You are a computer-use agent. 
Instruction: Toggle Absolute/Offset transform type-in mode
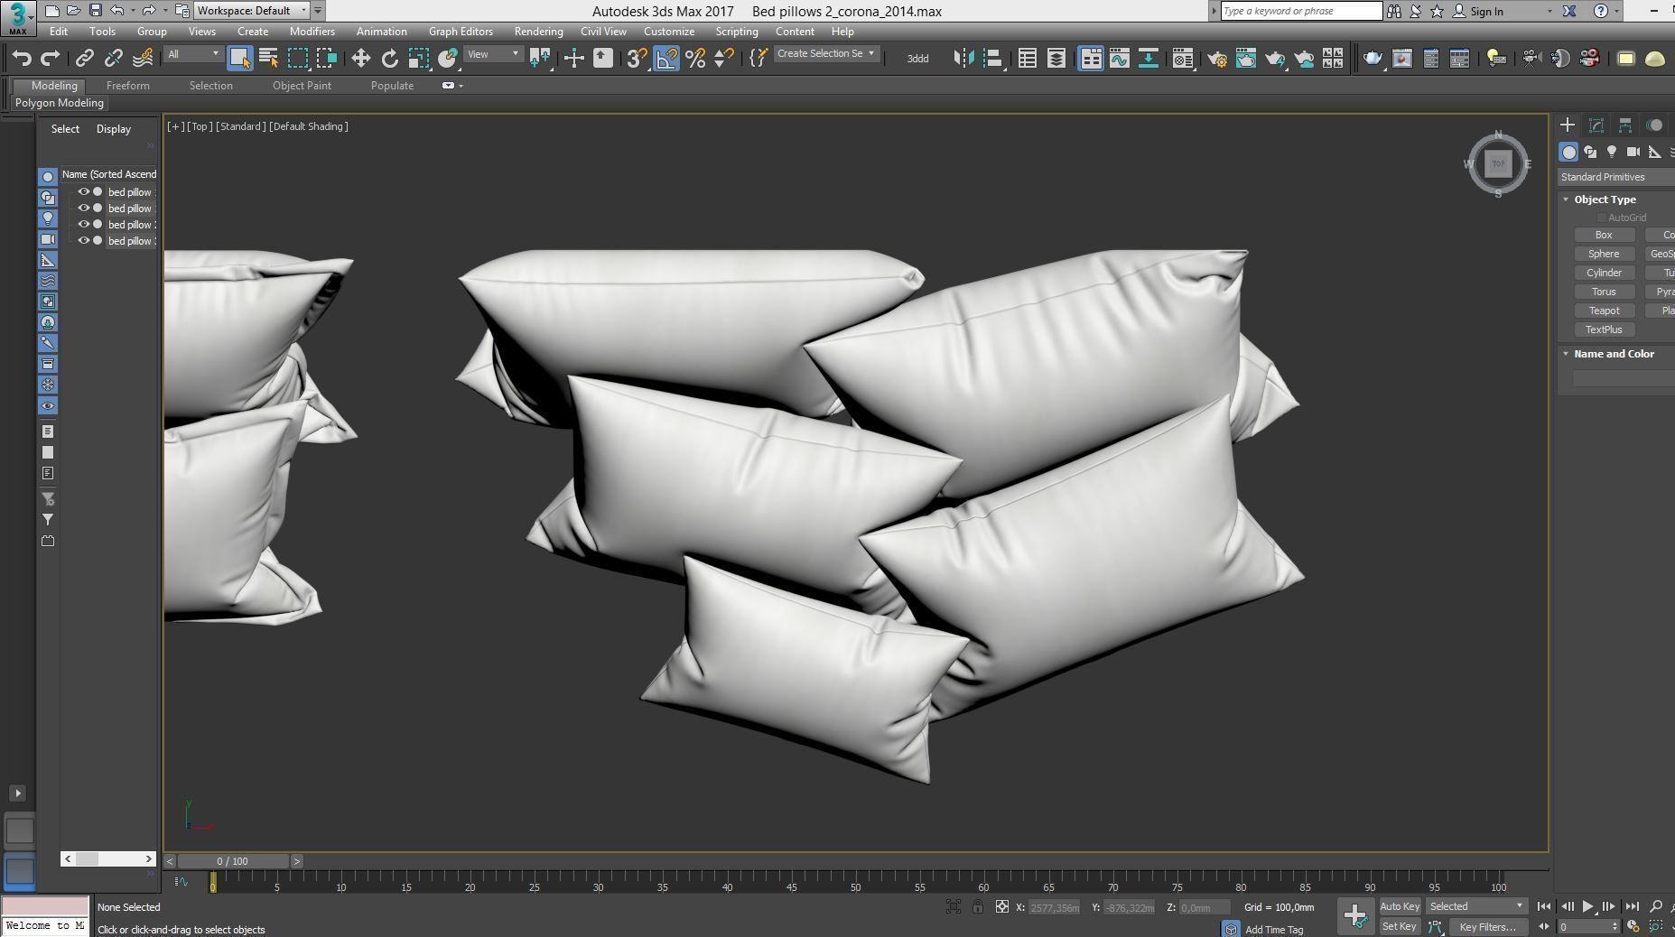pyautogui.click(x=1002, y=906)
